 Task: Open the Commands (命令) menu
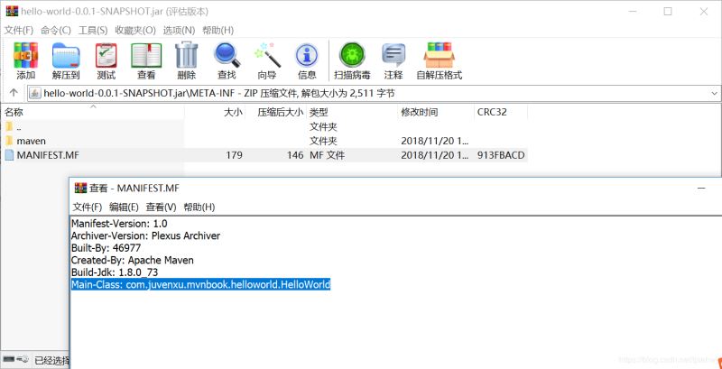click(56, 31)
